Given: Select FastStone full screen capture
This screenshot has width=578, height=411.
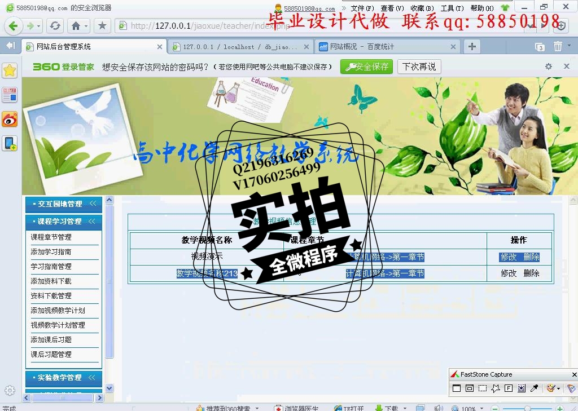Looking at the screenshot, I should [509, 388].
